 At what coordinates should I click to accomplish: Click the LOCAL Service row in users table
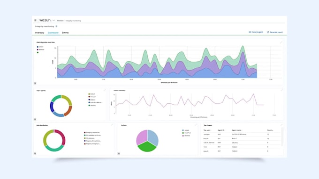point(242,143)
